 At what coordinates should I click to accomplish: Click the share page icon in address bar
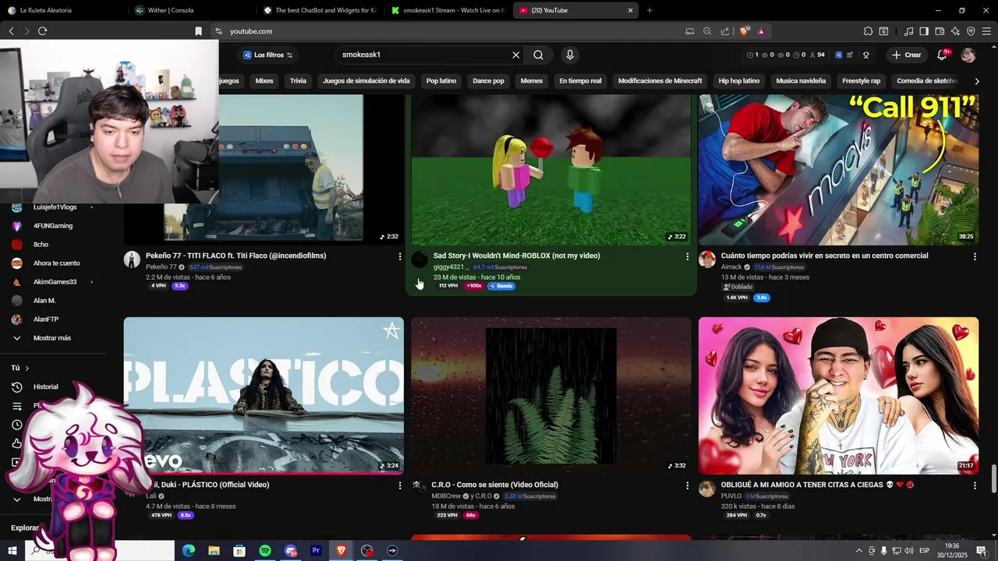[725, 31]
